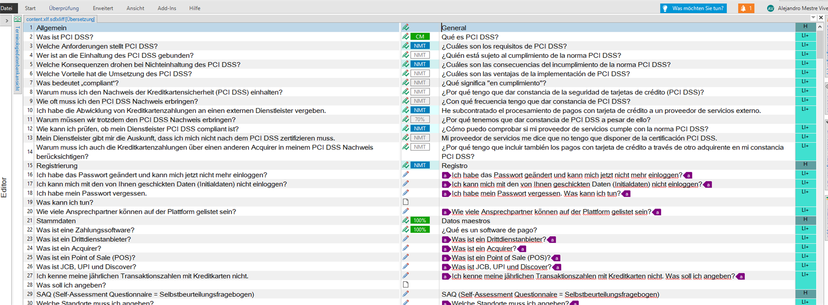The width and height of the screenshot is (828, 305).
Task: Click target text '¿Qué es un software de pago?'
Action: (489, 230)
